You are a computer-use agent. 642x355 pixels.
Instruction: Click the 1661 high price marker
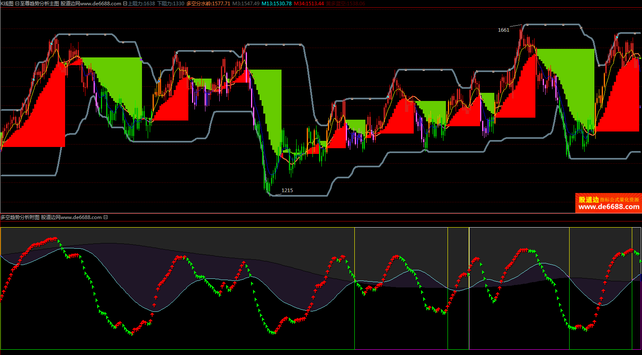tap(503, 30)
